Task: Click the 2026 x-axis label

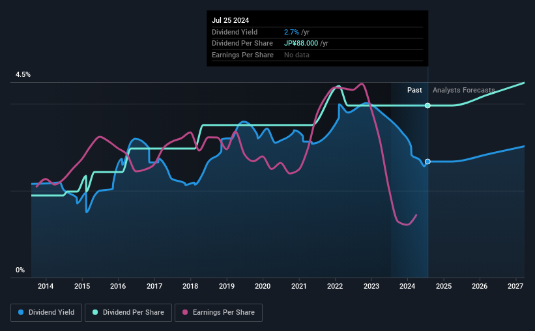Action: click(480, 286)
